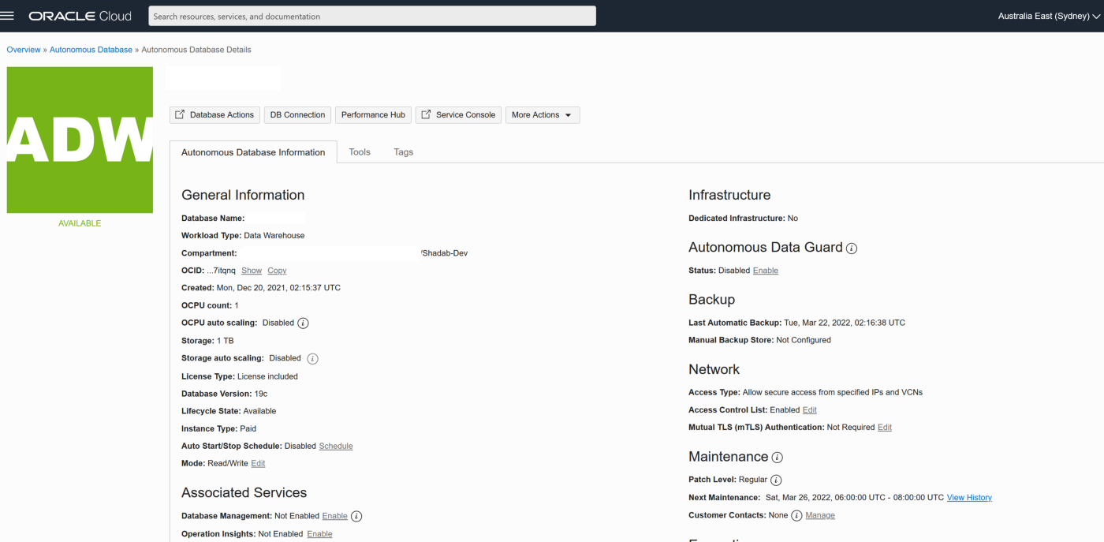Click the DB Connection button
Screen dimensions: 1104x542
click(297, 115)
